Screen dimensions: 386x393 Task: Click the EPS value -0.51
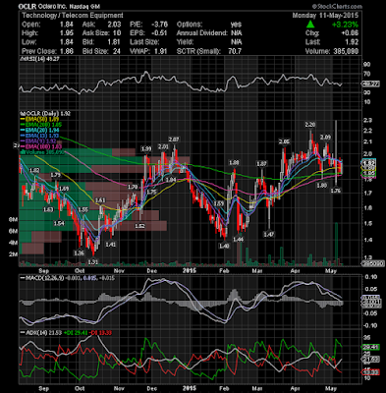pyautogui.click(x=160, y=33)
